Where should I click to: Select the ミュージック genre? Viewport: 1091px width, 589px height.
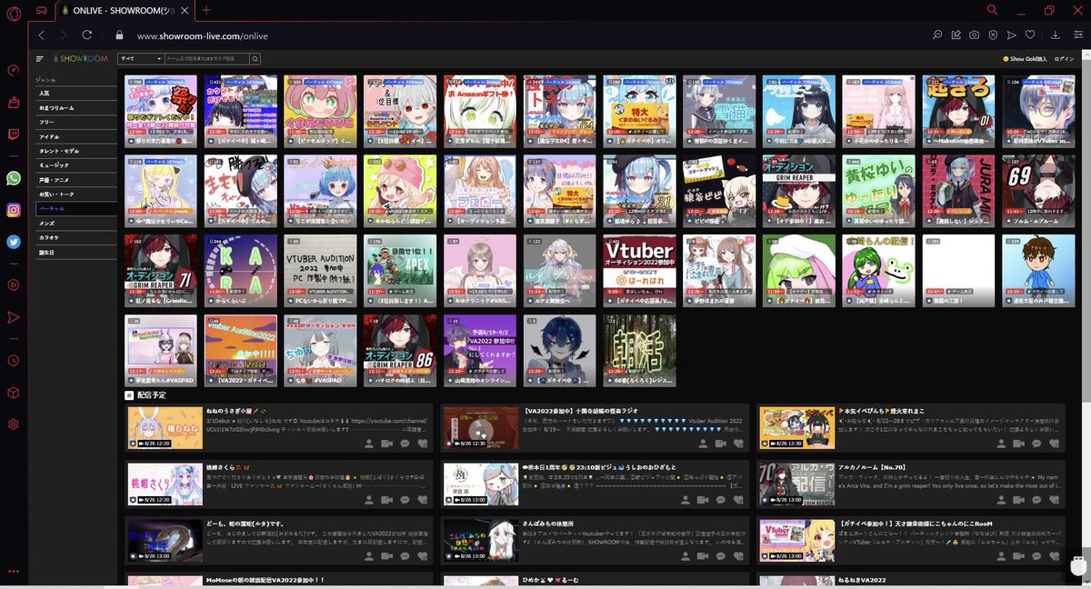point(75,165)
